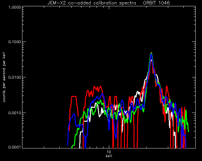This screenshot has height=161, width=202.
Task: Click the '0.0010' y-axis tick label
Action: click(15, 113)
